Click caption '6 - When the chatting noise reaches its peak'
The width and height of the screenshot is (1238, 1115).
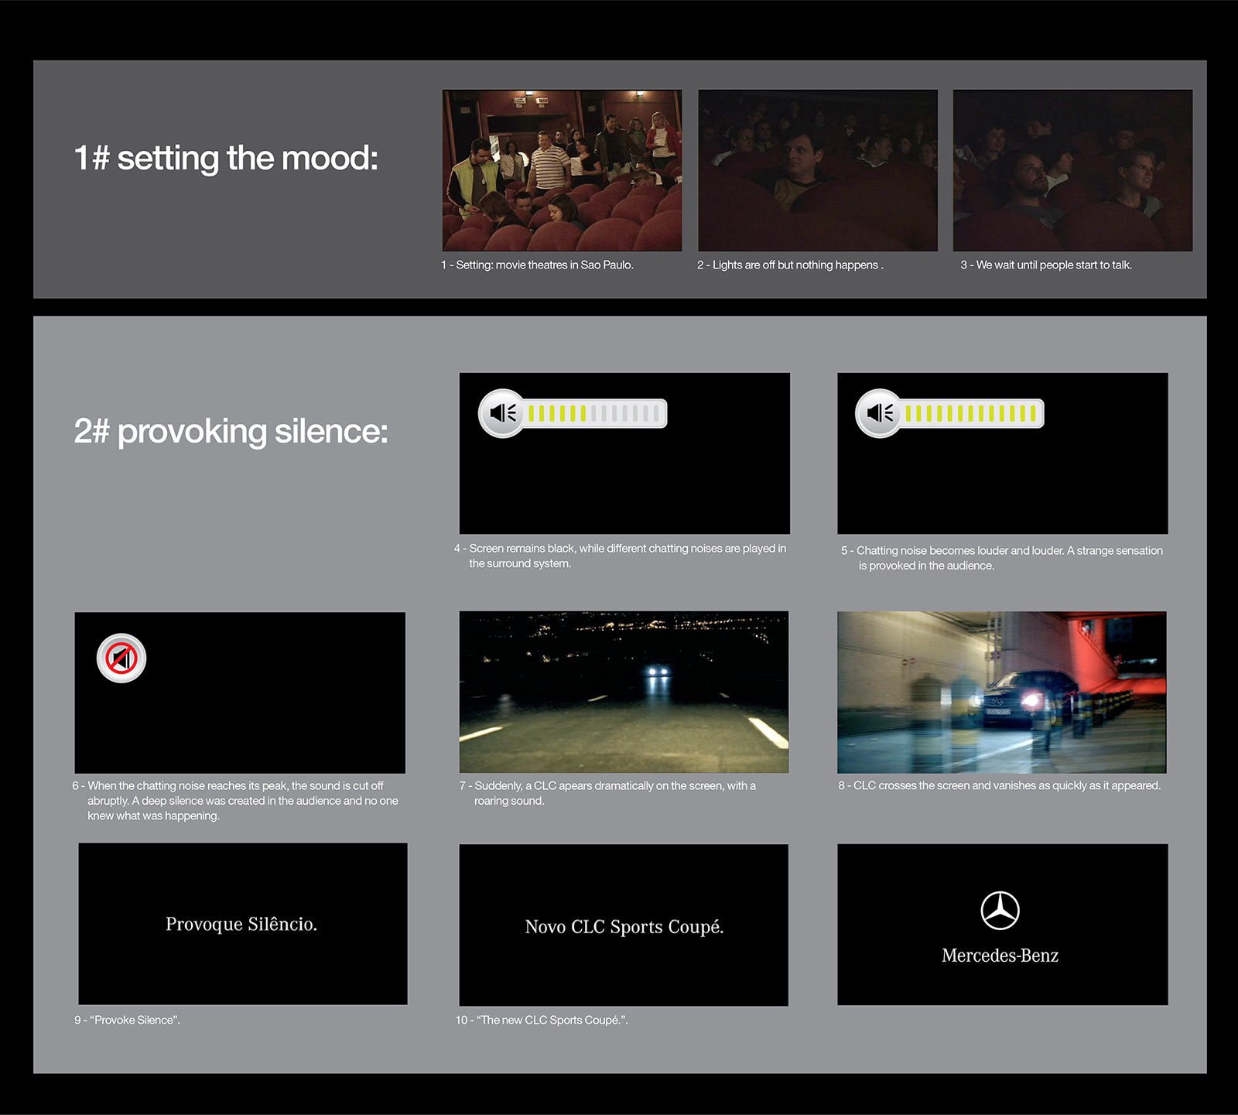[x=235, y=800]
